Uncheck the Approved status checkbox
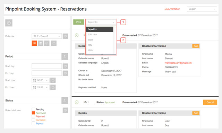222x133 pixels. (x=33, y=113)
